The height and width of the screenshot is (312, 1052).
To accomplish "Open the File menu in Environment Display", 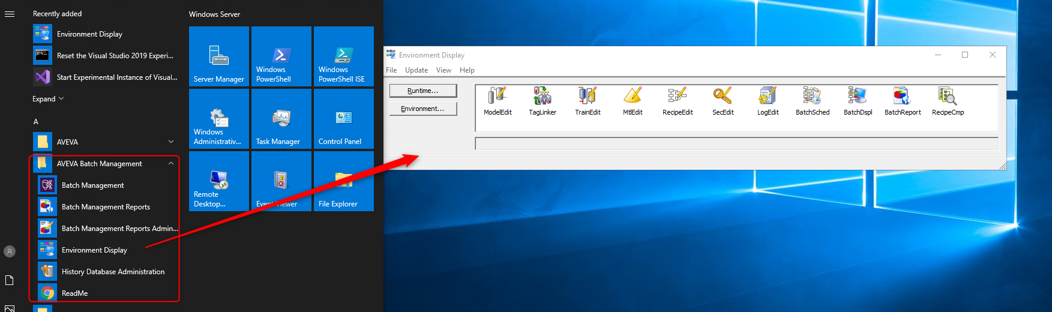I will pyautogui.click(x=391, y=70).
